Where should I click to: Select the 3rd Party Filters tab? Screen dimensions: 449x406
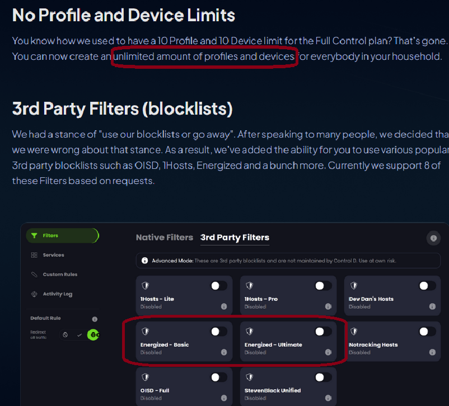(x=235, y=237)
